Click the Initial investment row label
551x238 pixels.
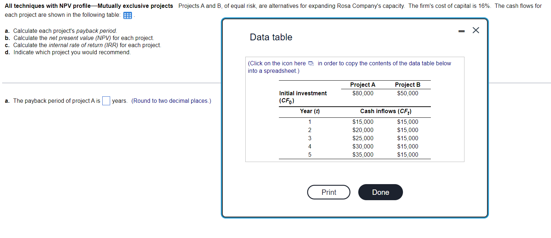coord(303,97)
